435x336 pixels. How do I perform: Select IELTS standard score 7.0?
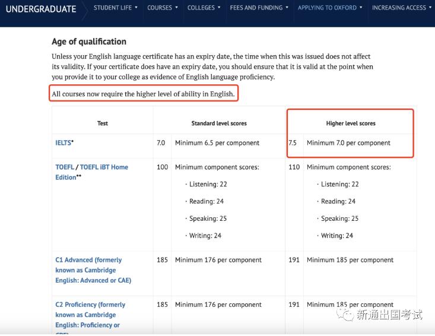[x=161, y=143]
